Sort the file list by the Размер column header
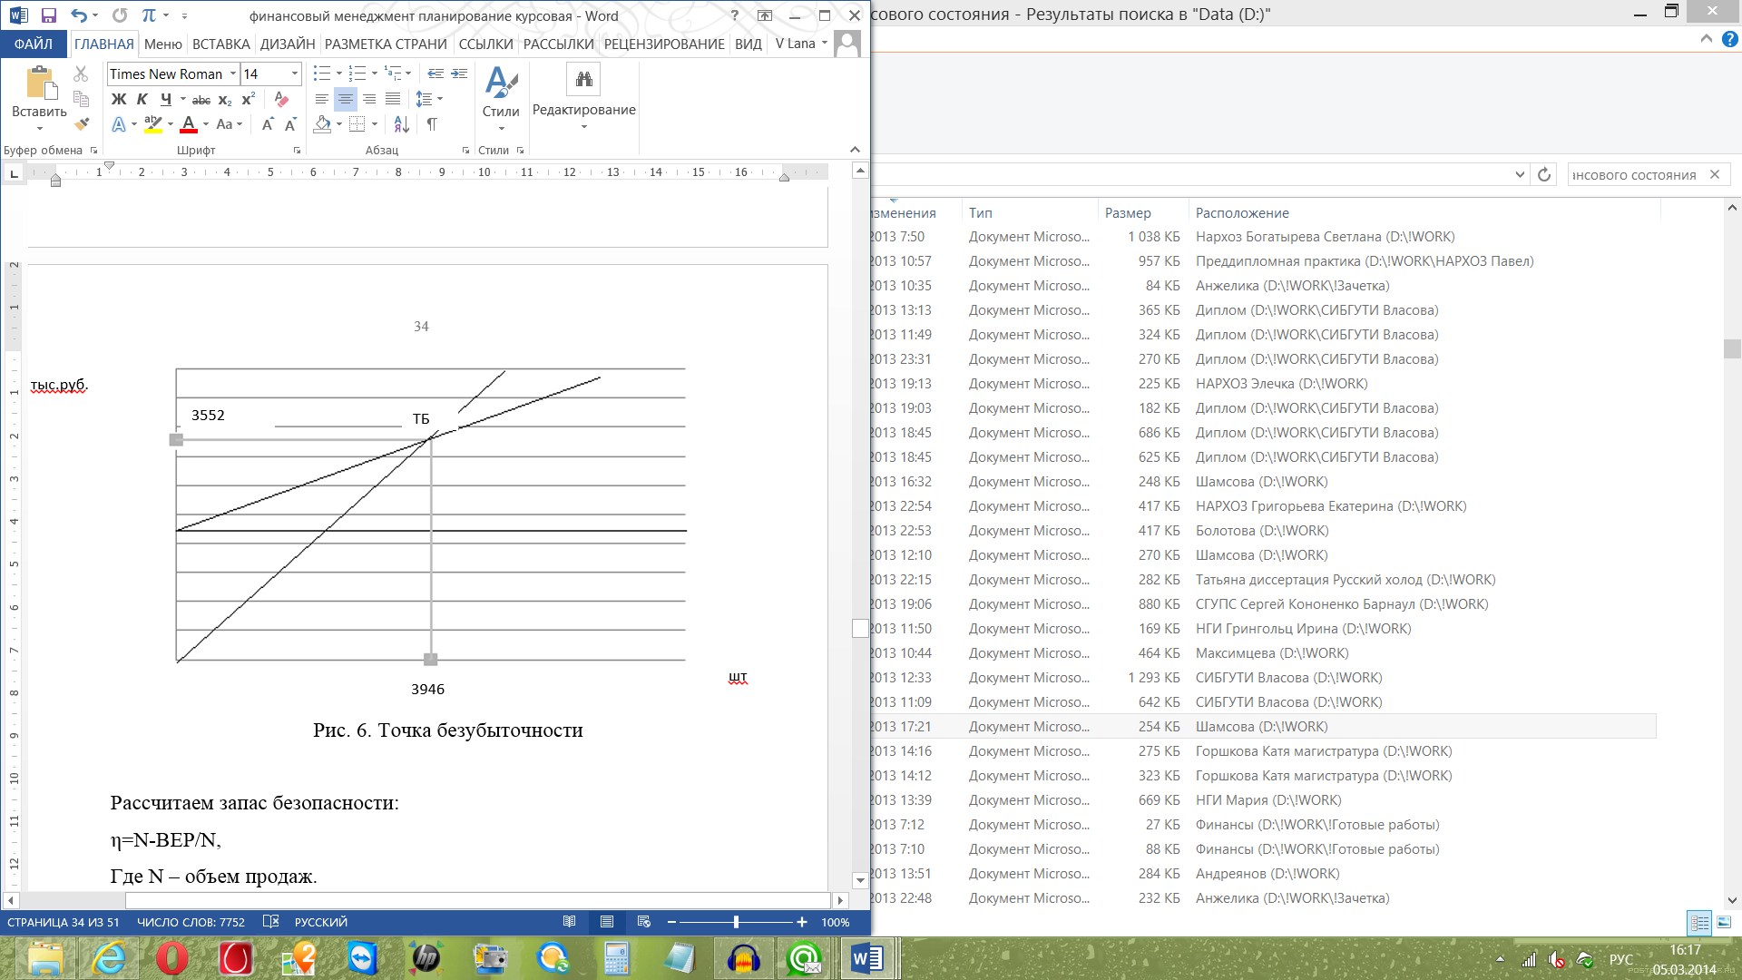Viewport: 1742px width, 980px height. tap(1128, 212)
